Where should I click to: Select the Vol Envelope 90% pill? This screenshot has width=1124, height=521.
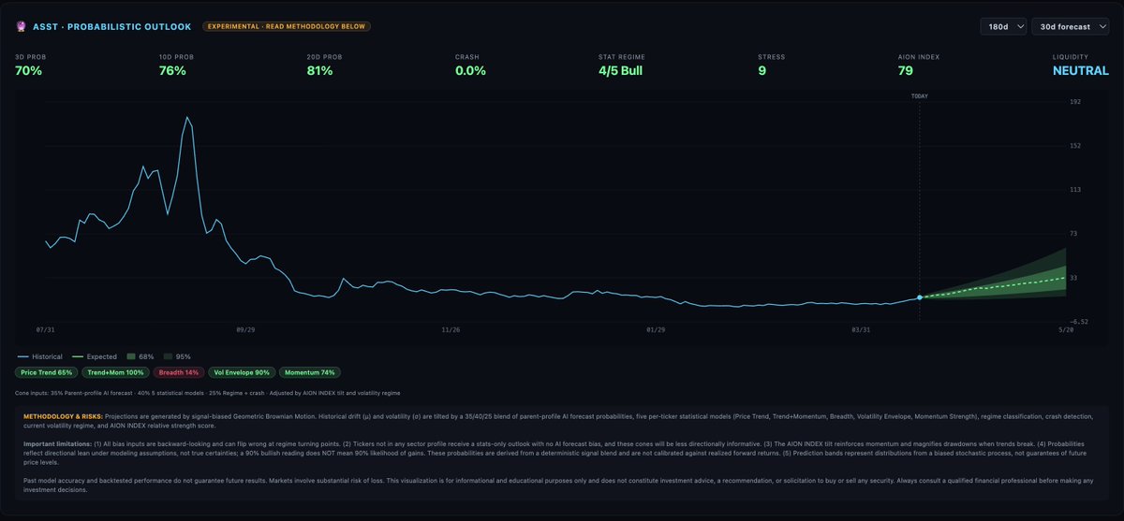tap(241, 372)
